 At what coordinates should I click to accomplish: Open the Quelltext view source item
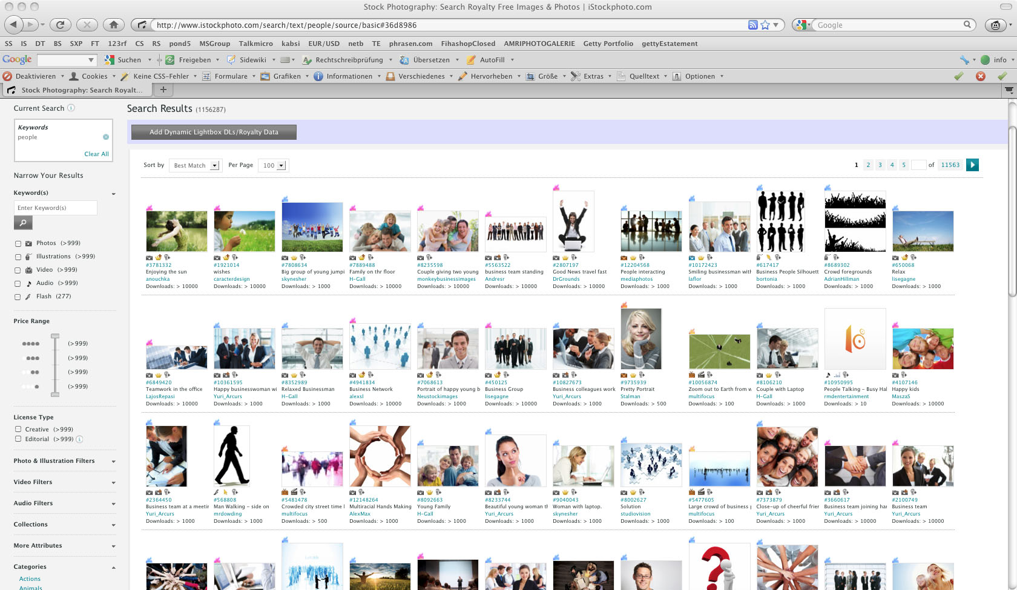[x=638, y=76]
